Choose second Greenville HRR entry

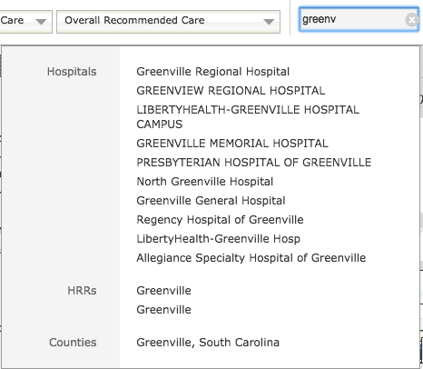tap(163, 310)
